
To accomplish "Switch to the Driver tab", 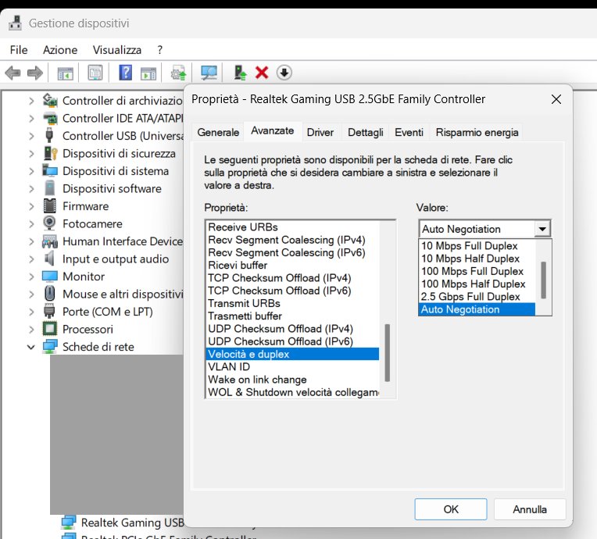I will [320, 133].
